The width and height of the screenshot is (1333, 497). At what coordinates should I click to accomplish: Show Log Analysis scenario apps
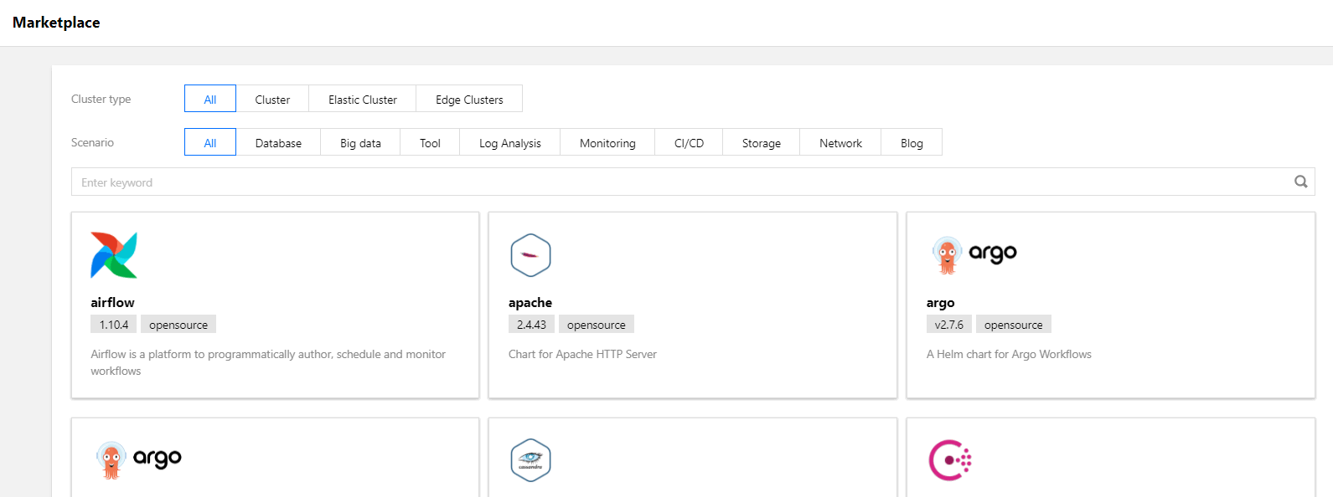pyautogui.click(x=509, y=142)
